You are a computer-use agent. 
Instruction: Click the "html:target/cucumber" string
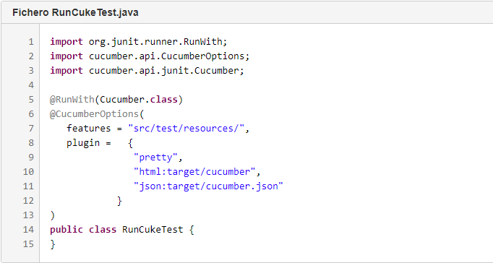194,171
